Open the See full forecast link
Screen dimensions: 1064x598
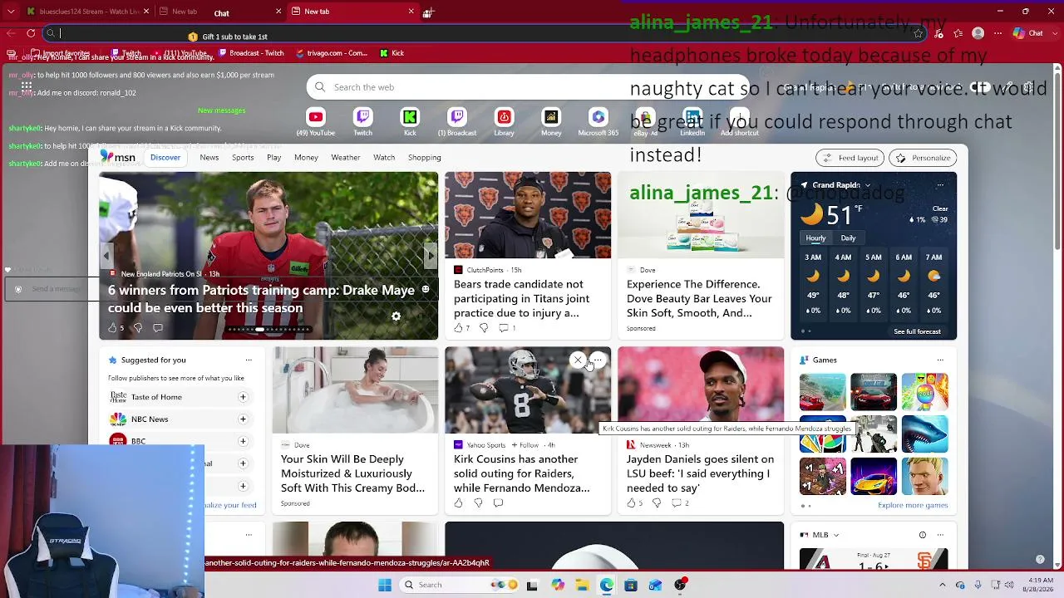click(x=917, y=331)
